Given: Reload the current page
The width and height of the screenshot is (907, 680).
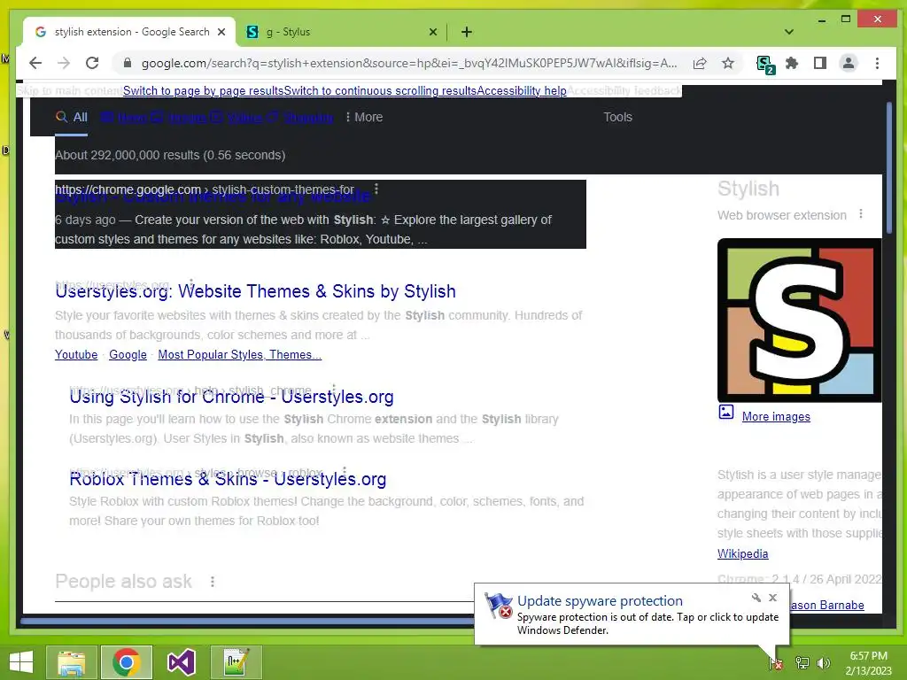Looking at the screenshot, I should (92, 63).
